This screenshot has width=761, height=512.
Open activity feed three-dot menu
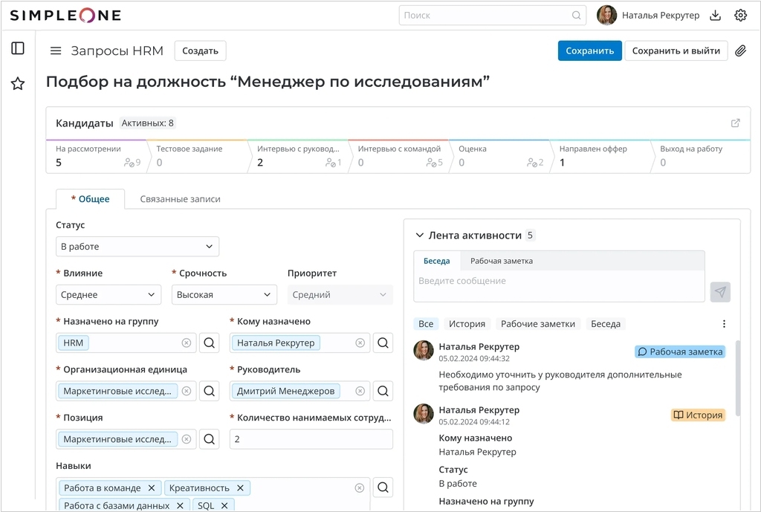[724, 324]
